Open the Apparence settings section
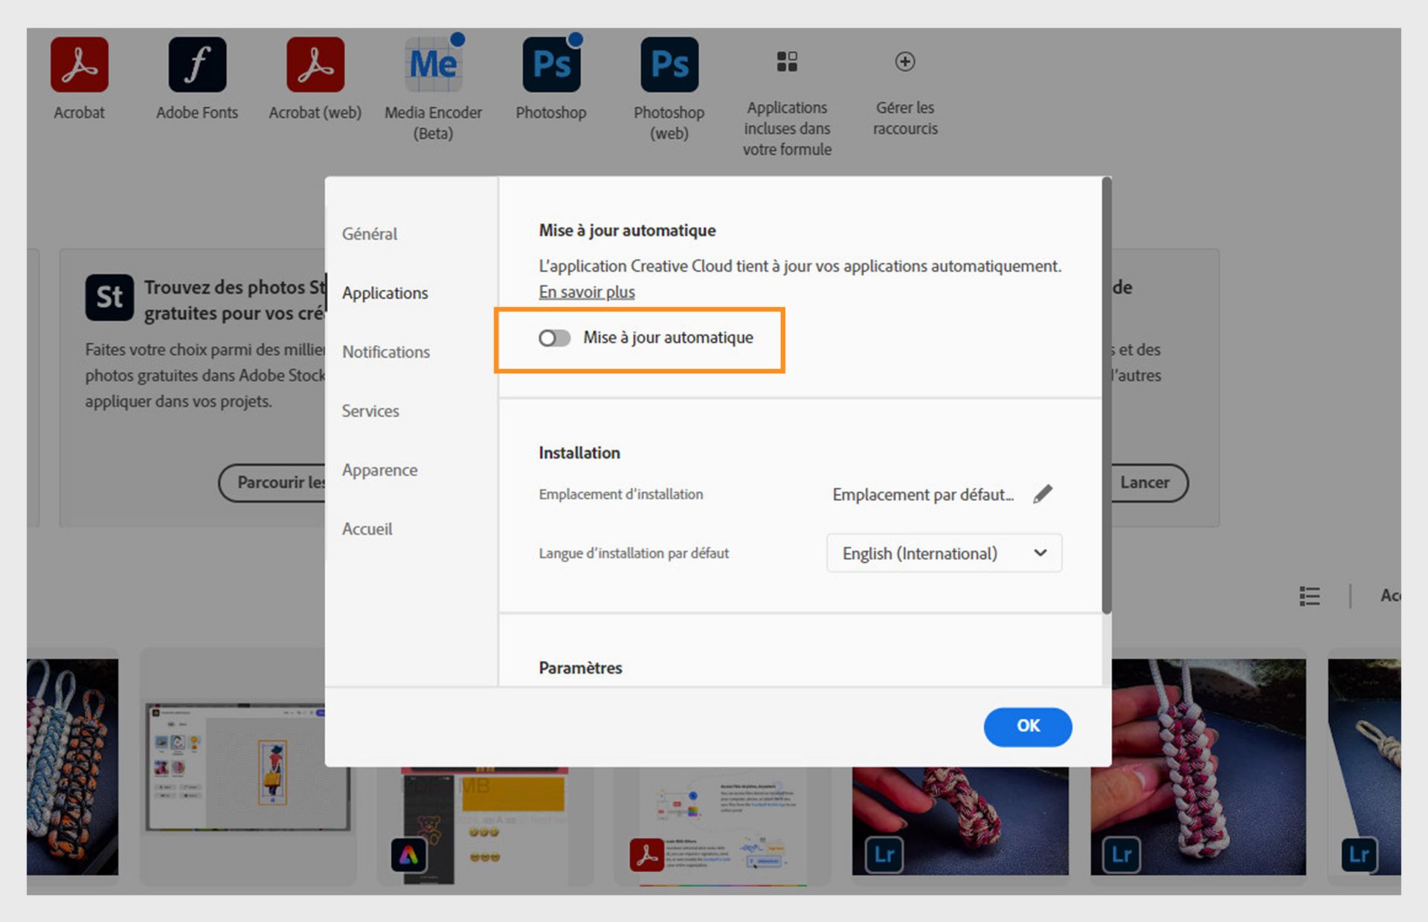Image resolution: width=1428 pixels, height=922 pixels. tap(379, 470)
